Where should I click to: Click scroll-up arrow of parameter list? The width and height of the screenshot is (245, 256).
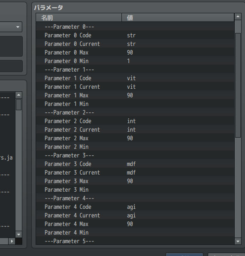[238, 16]
